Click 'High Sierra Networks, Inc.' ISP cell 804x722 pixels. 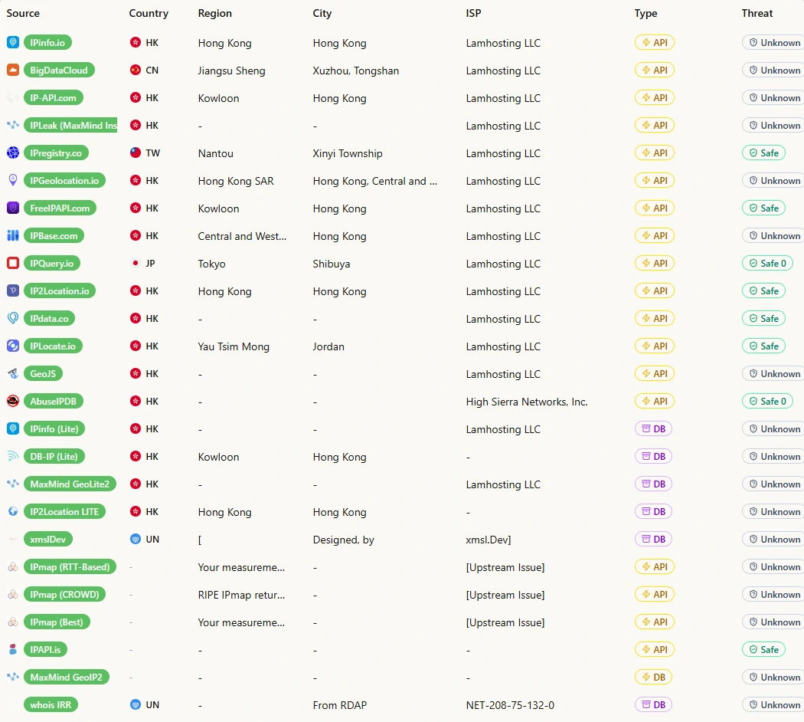coord(527,402)
